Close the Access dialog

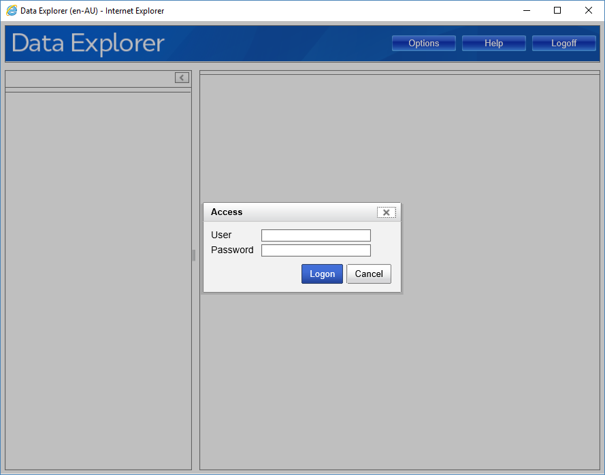[x=386, y=212]
